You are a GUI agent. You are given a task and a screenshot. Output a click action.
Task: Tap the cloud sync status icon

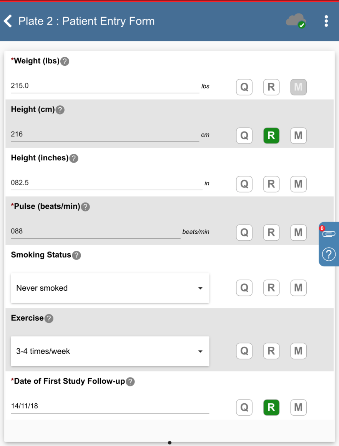point(296,21)
